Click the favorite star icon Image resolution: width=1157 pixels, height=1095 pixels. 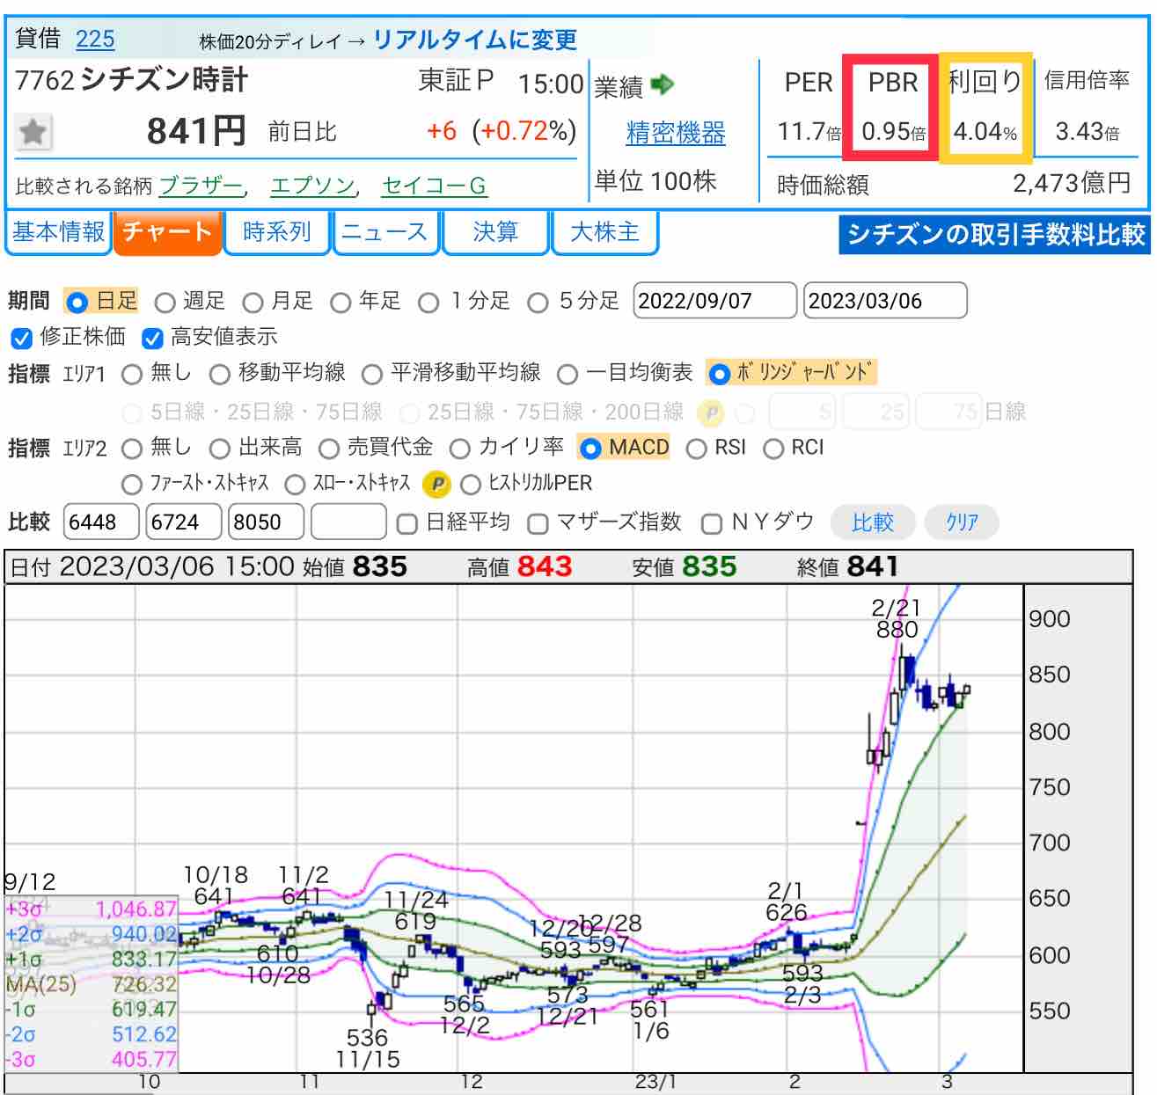(33, 133)
